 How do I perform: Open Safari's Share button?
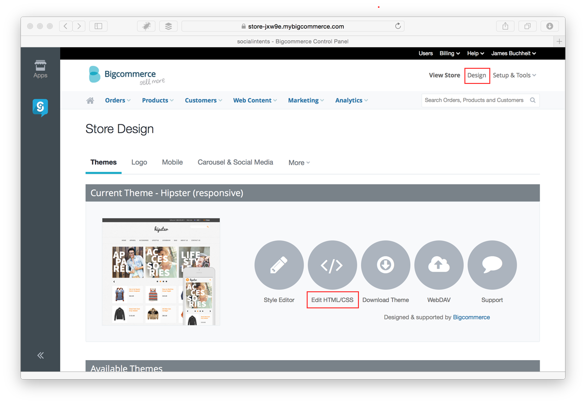[x=505, y=26]
